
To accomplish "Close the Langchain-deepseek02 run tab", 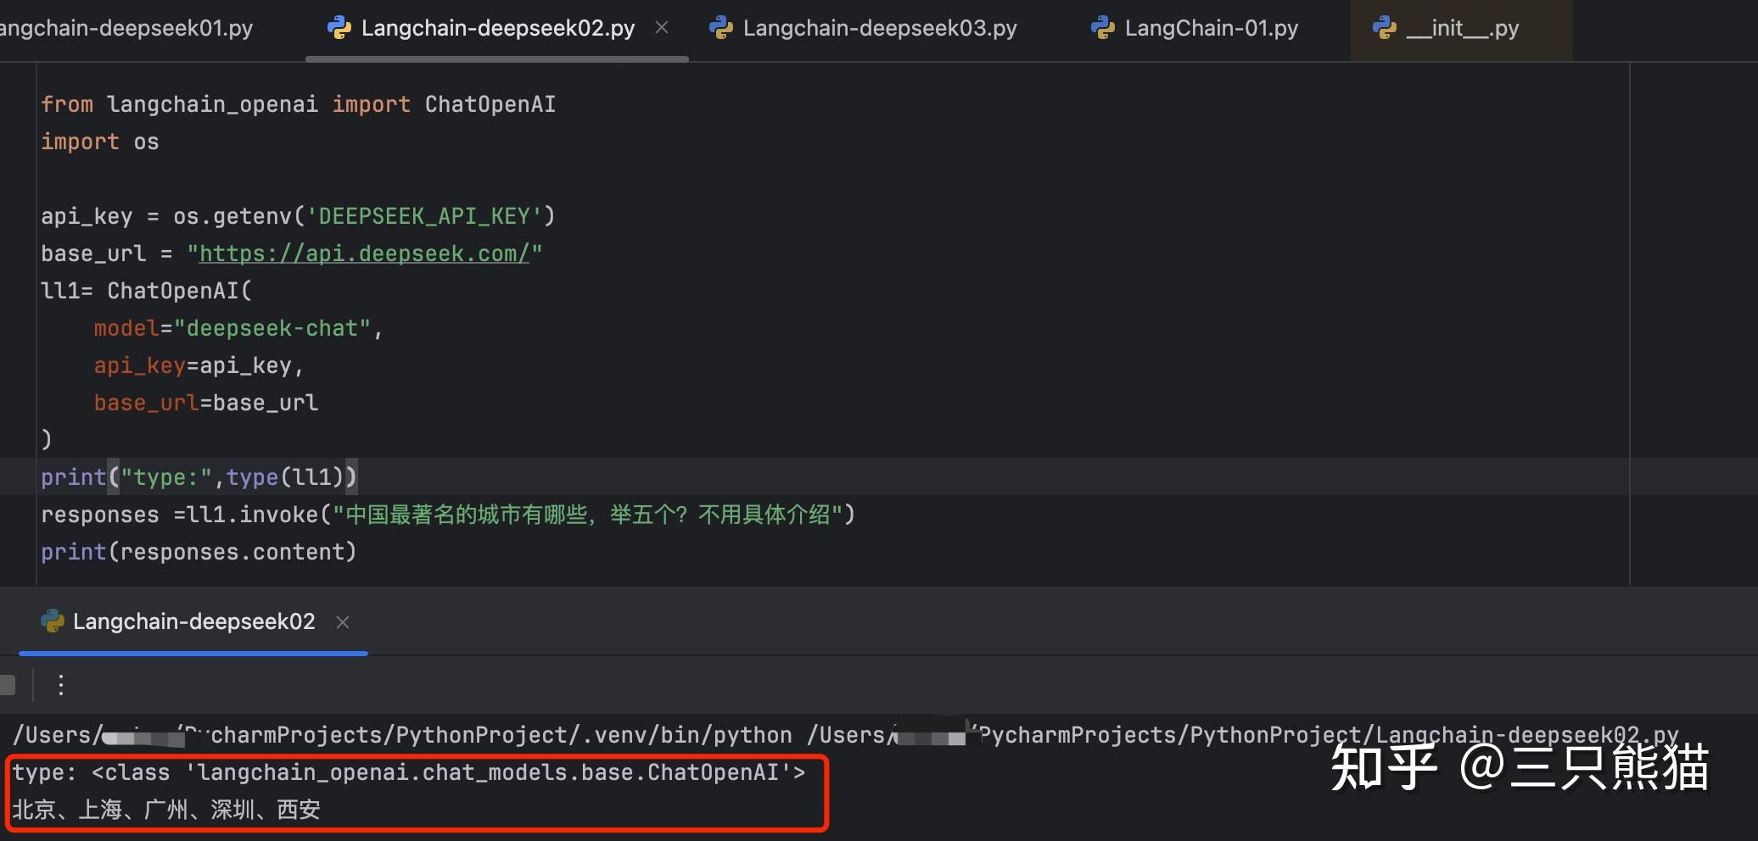I will (343, 622).
